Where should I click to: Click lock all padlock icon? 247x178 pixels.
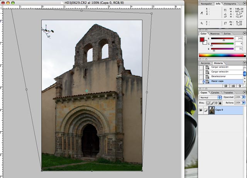pyautogui.click(x=220, y=103)
